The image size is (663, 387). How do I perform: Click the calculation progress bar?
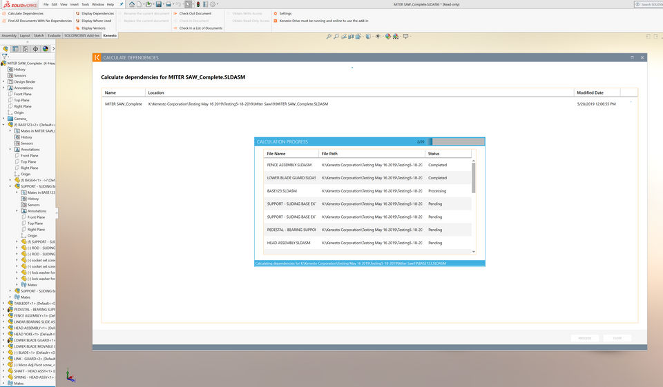(455, 142)
